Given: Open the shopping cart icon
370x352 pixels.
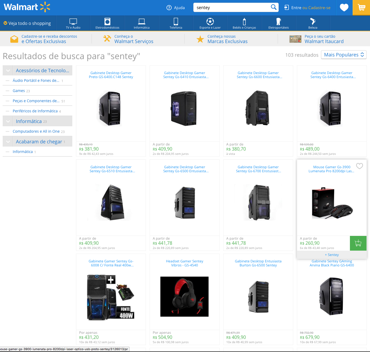Looking at the screenshot, I should pyautogui.click(x=361, y=7).
